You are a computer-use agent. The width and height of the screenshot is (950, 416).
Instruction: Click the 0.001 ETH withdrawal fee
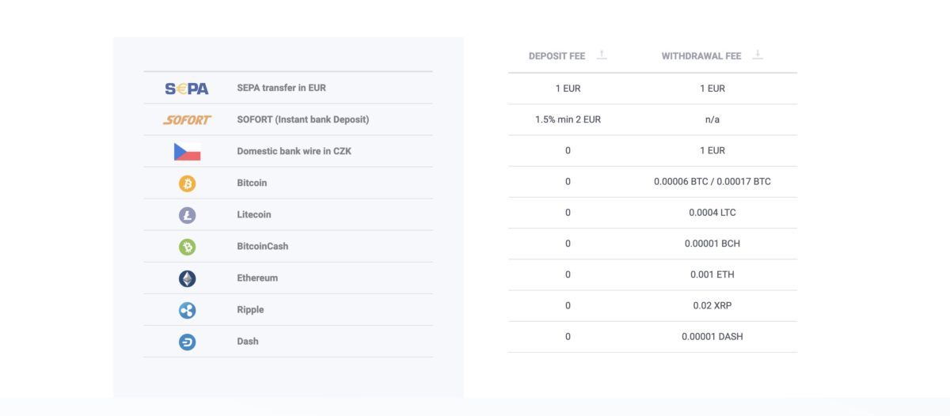coord(712,274)
